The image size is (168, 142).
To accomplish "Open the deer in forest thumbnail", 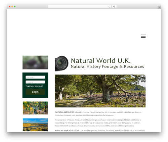I will click(x=35, y=108).
